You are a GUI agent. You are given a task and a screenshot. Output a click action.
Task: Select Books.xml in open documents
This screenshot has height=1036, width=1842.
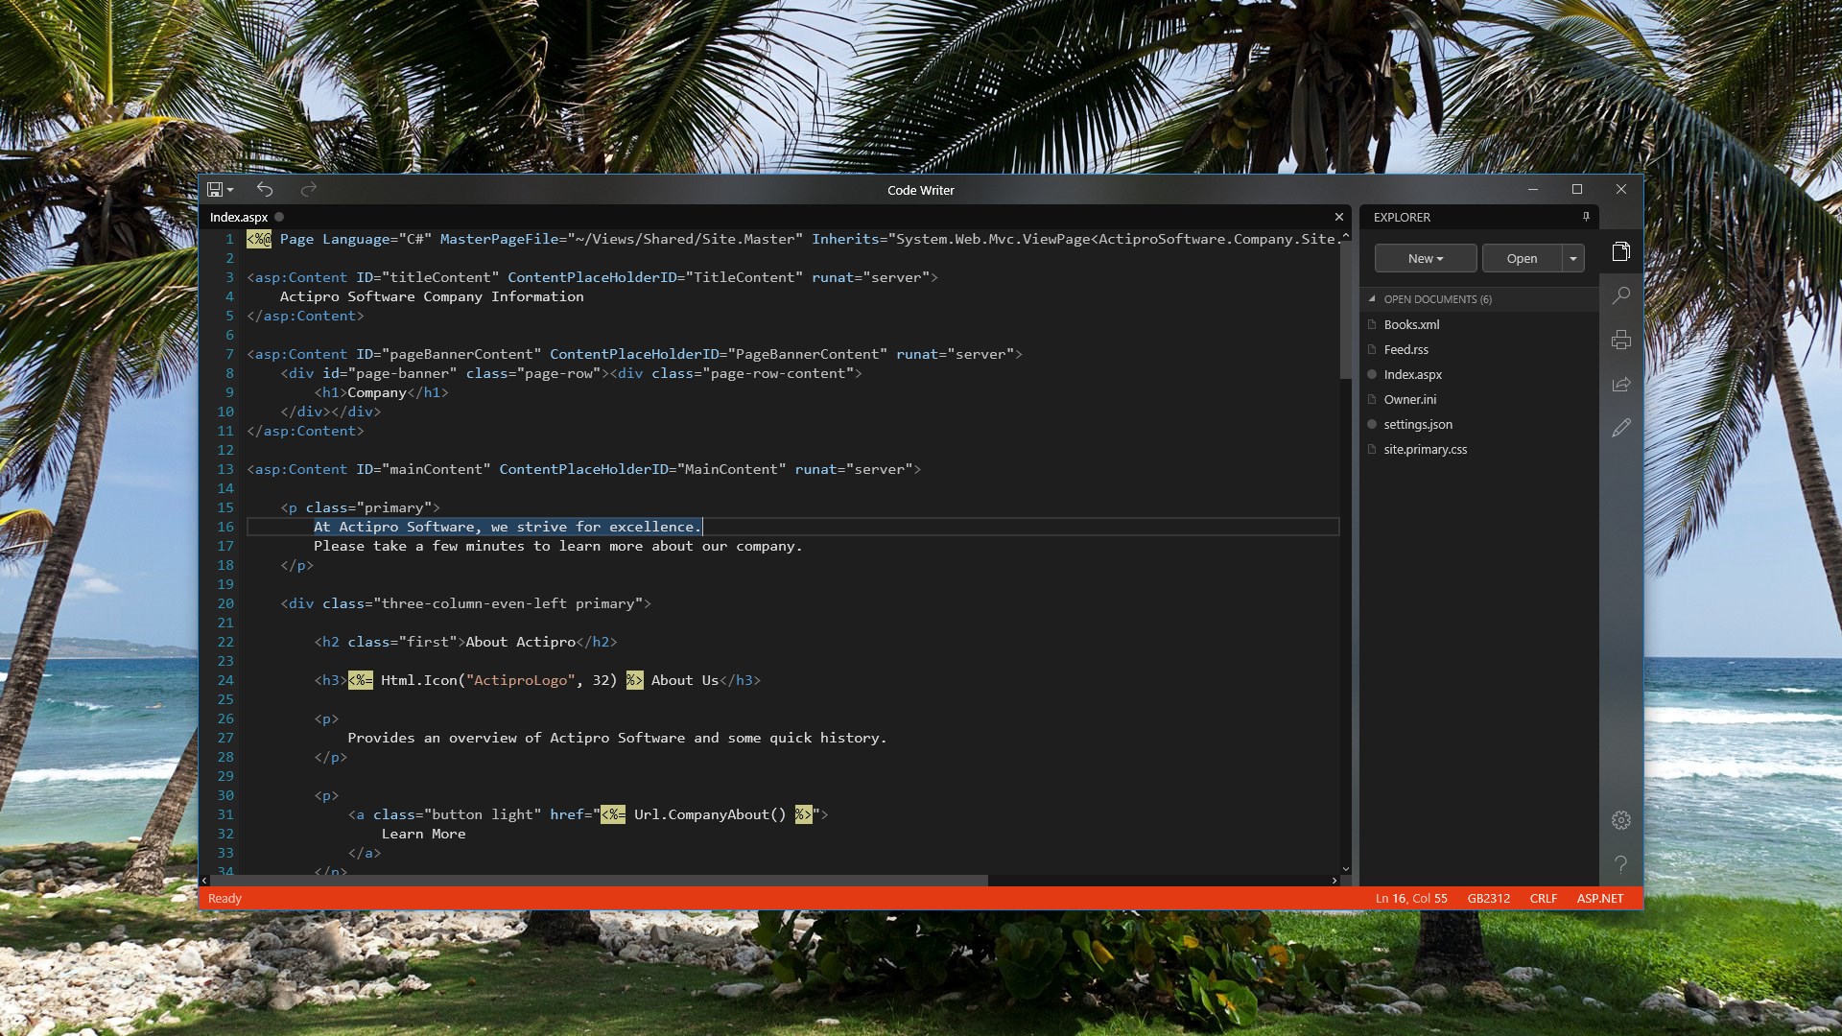pyautogui.click(x=1411, y=324)
